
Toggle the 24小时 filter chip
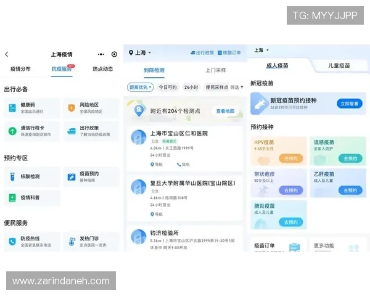pos(191,87)
